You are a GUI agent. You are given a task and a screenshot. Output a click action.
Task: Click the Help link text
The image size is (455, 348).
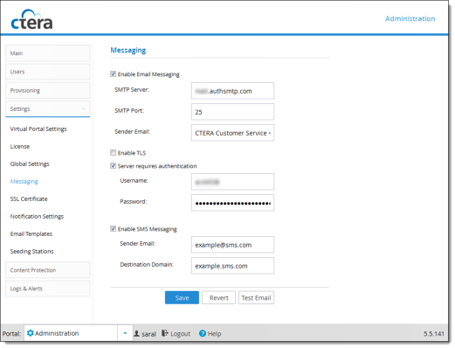pyautogui.click(x=214, y=334)
